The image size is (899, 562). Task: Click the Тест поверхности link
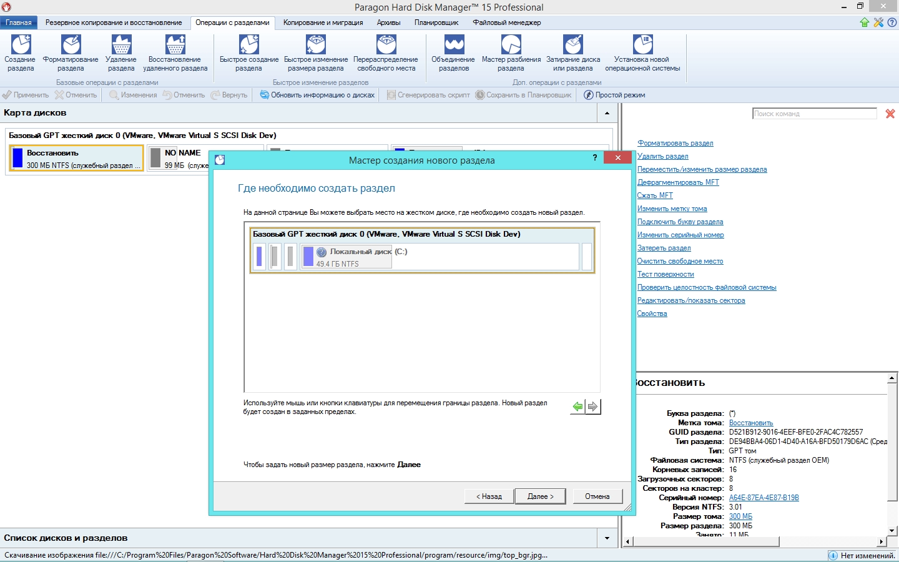666,274
